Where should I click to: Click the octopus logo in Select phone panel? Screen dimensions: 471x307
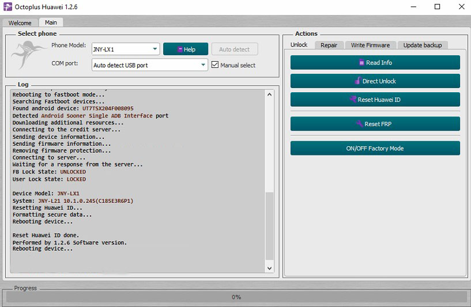(x=28, y=55)
